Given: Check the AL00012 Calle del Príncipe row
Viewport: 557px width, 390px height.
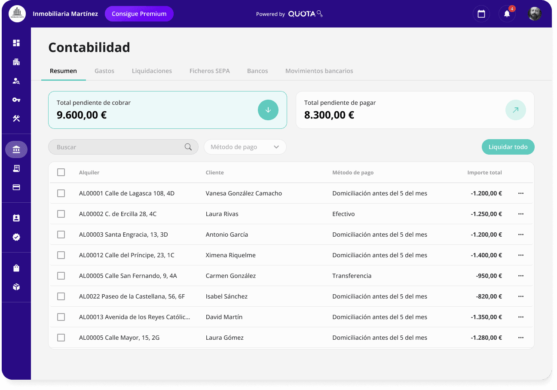Looking at the screenshot, I should 61,255.
